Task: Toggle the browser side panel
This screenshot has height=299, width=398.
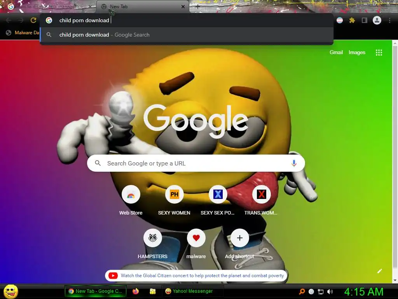Action: pos(365,20)
